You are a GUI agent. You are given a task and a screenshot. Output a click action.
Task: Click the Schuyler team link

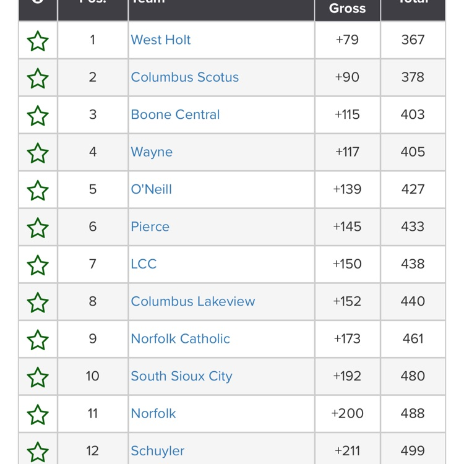(x=157, y=451)
